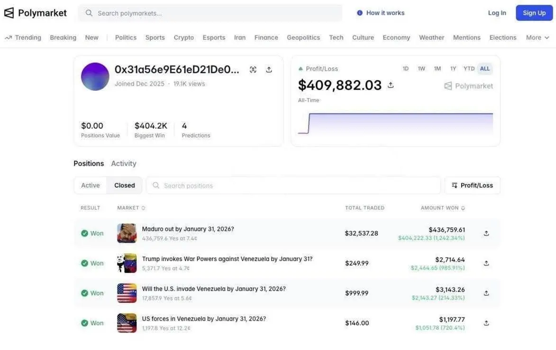Select the YTD profit time range
The image size is (556, 350).
click(469, 69)
